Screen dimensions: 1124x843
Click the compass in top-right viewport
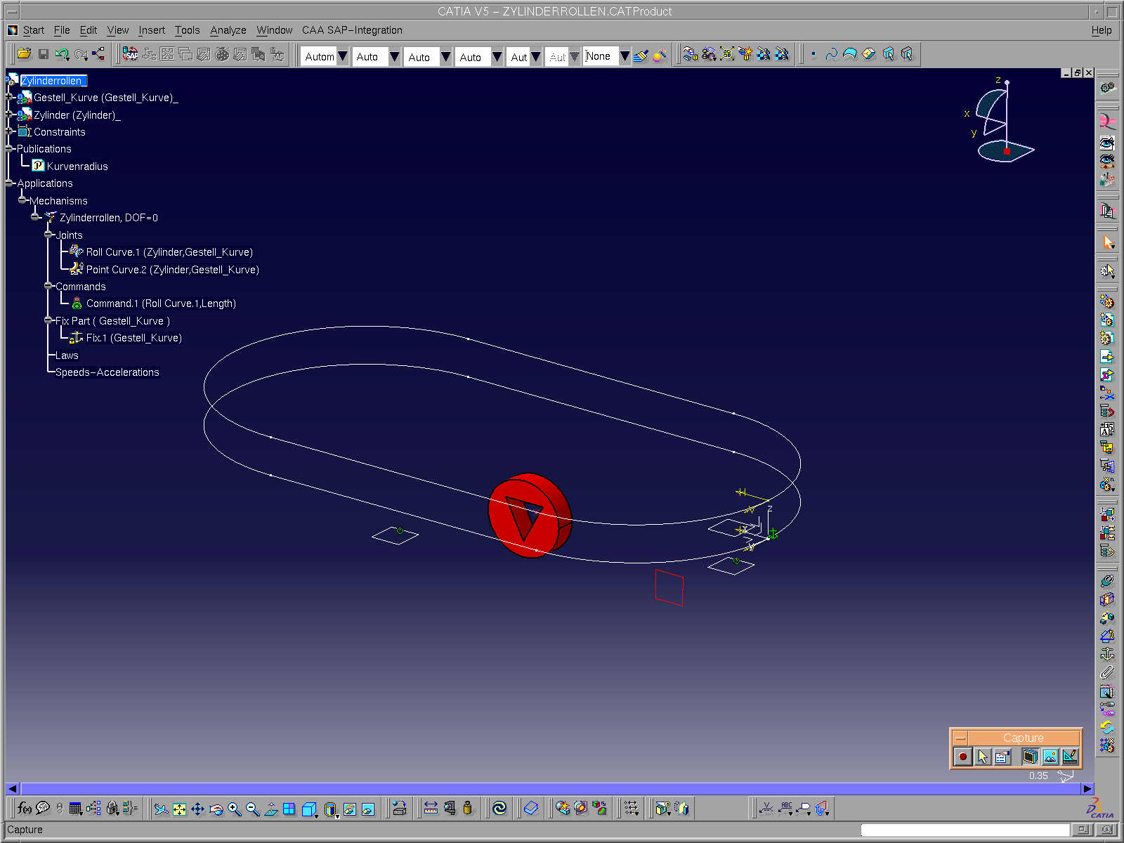click(x=1000, y=121)
